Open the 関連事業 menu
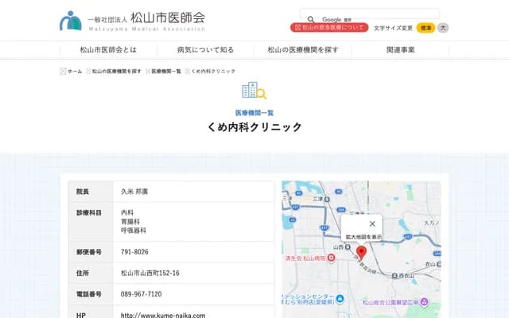Screen dimensions: 509x318 400,49
